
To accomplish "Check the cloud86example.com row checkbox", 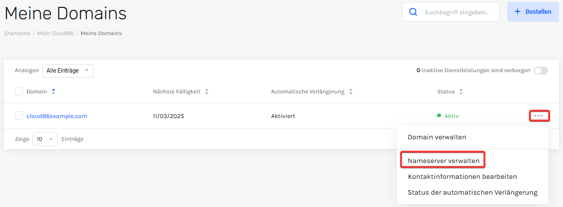I will [19, 116].
